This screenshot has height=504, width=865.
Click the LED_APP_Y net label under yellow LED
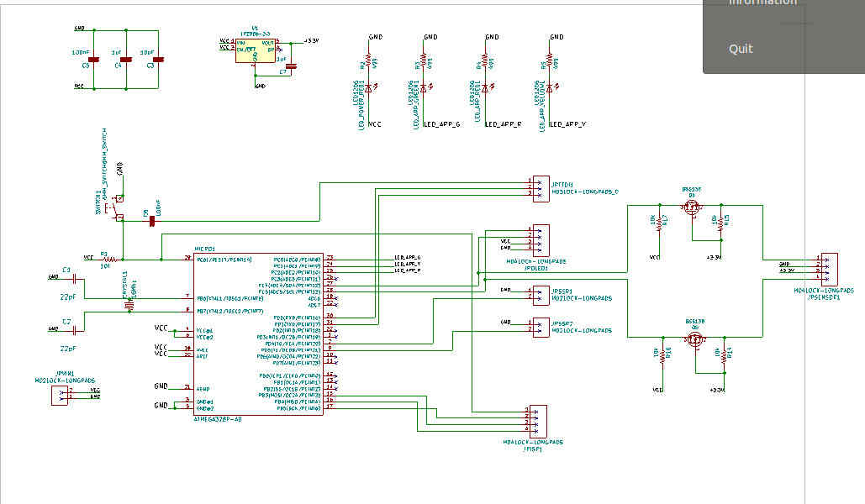tap(568, 124)
